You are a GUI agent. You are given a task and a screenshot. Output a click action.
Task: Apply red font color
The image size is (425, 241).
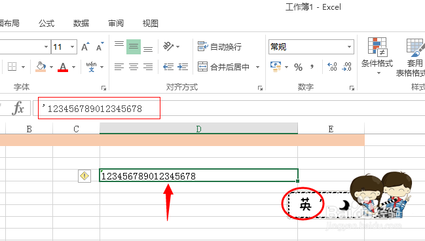pos(63,67)
